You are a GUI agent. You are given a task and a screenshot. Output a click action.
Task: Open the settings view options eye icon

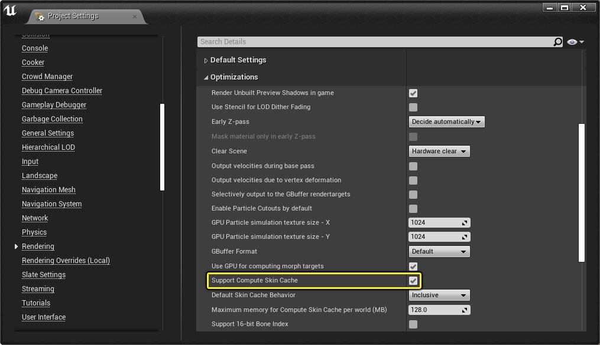(571, 42)
